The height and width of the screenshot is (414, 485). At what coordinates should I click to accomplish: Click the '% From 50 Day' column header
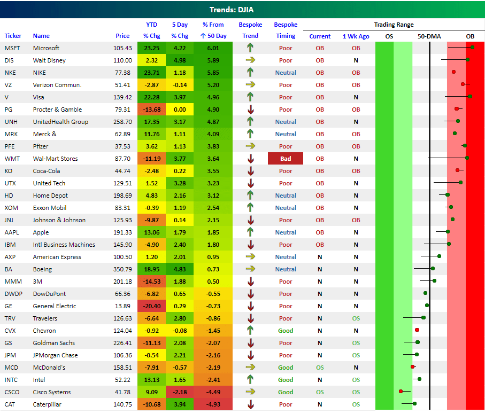214,30
